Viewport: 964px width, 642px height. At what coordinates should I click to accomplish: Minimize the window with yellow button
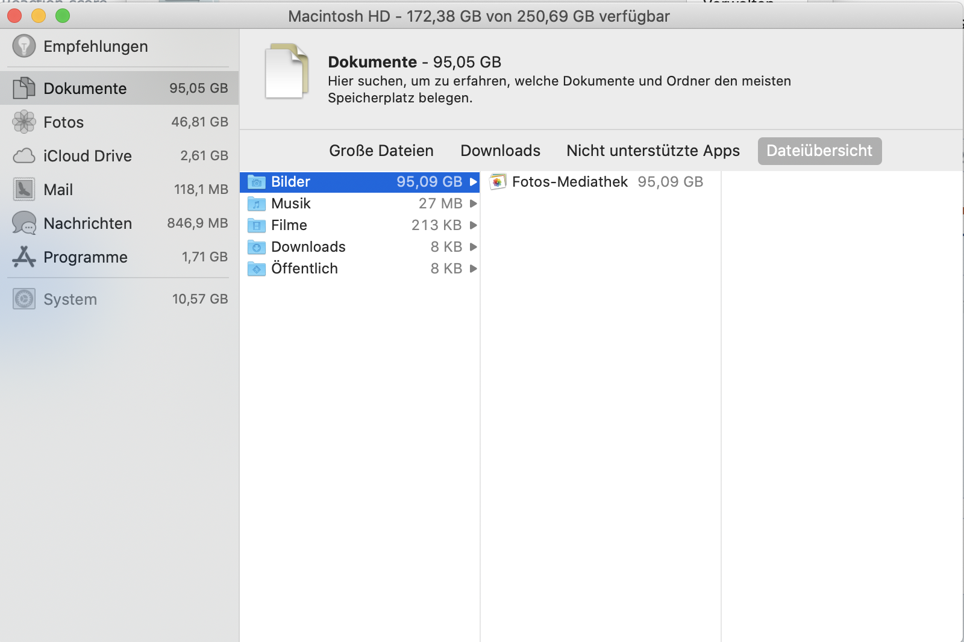[x=39, y=16]
